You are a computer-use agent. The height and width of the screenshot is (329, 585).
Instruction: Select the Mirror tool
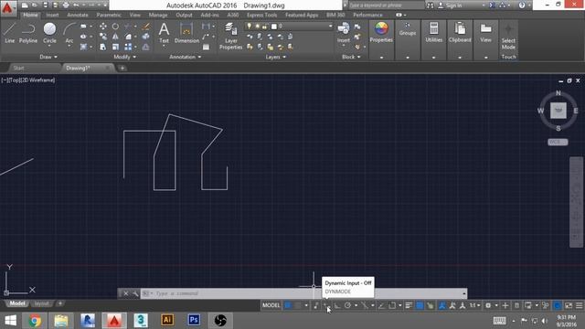click(116, 37)
